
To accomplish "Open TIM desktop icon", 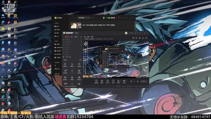I will coord(3,43).
